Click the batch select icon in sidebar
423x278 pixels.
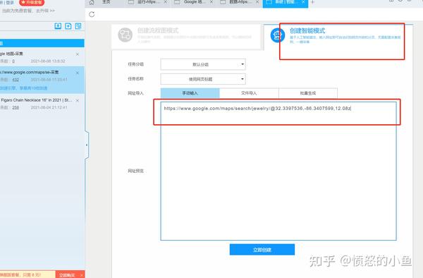tap(78, 26)
